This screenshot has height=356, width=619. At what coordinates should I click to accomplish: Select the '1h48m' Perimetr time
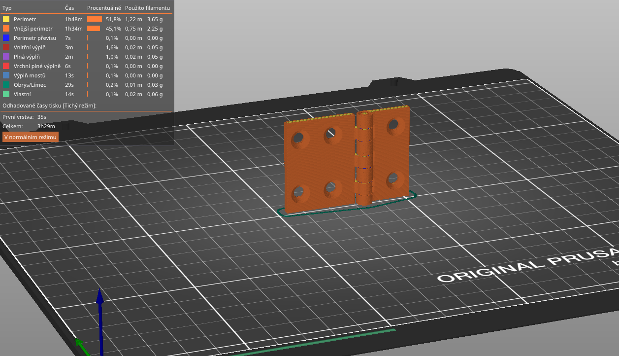[73, 19]
